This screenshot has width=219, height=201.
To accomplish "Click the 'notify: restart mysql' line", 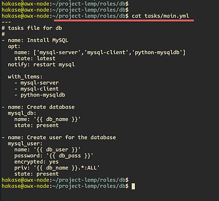I will click(x=41, y=65).
